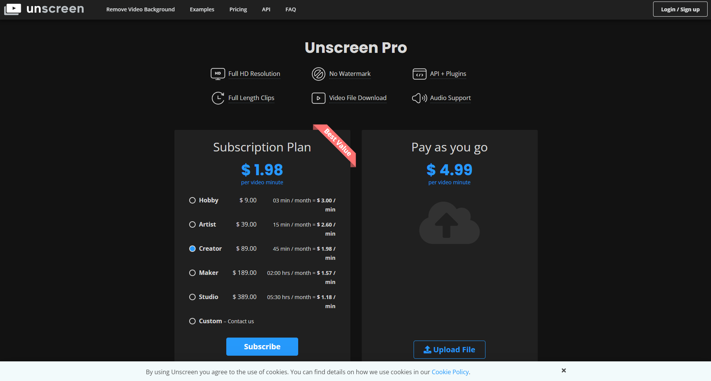Click the $ 1.98 subscription price
This screenshot has width=711, height=381.
(262, 170)
